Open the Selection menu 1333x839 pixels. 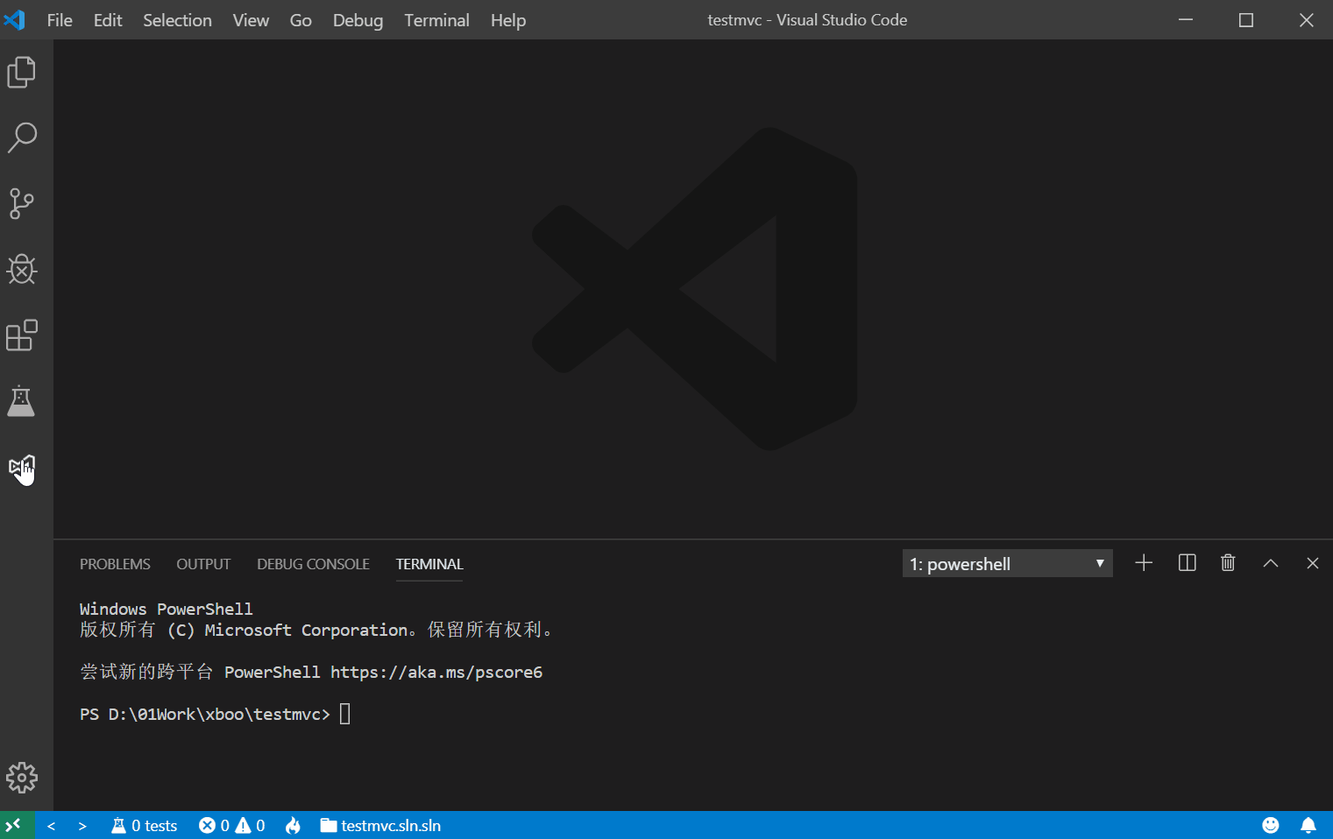(177, 19)
